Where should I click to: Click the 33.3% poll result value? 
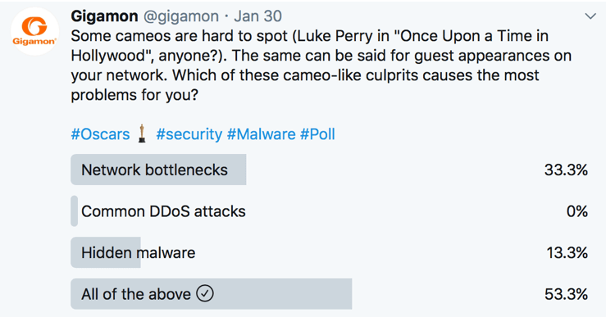566,170
